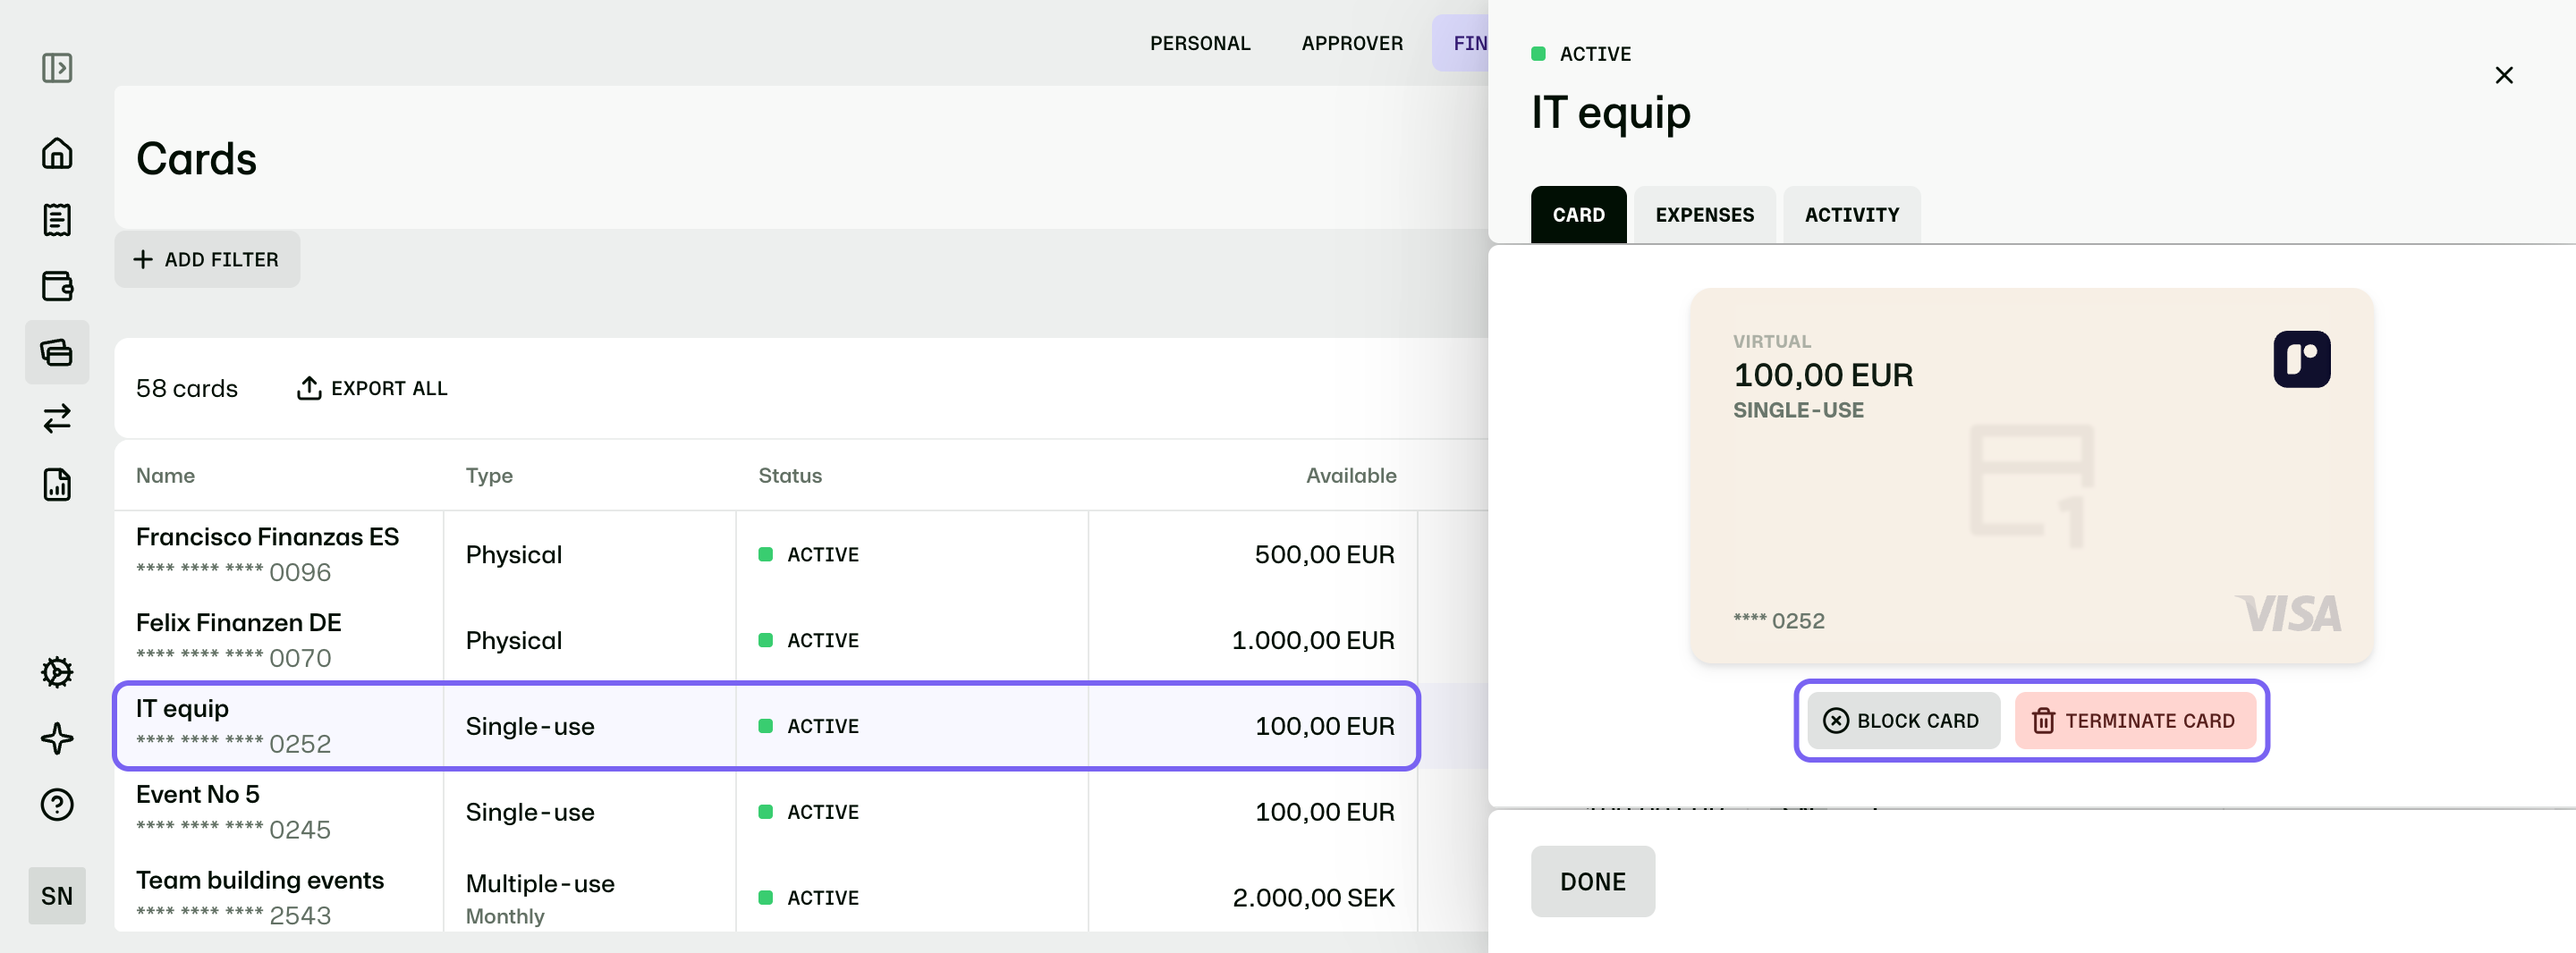Open the expenses receipt icon in the sidebar

point(57,220)
